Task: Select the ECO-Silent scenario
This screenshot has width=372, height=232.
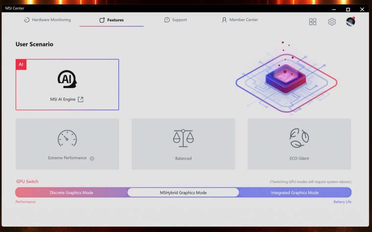Action: 299,144
